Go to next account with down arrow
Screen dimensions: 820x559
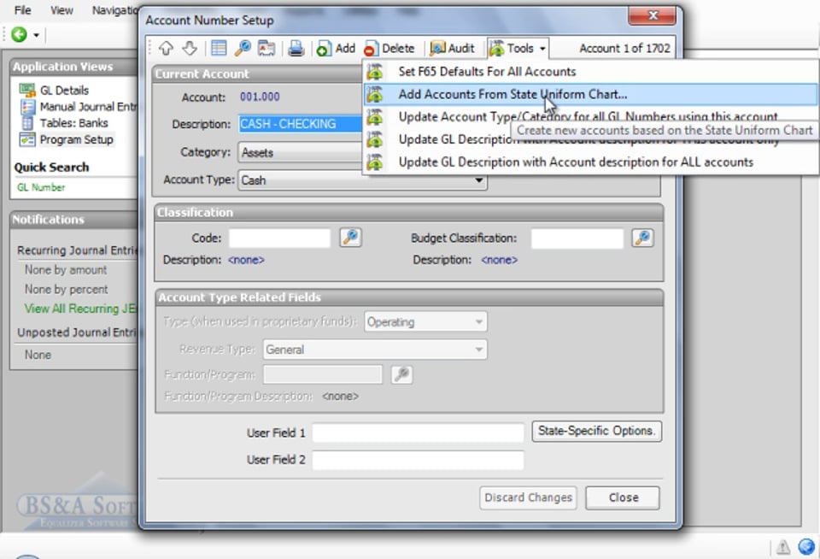(190, 48)
